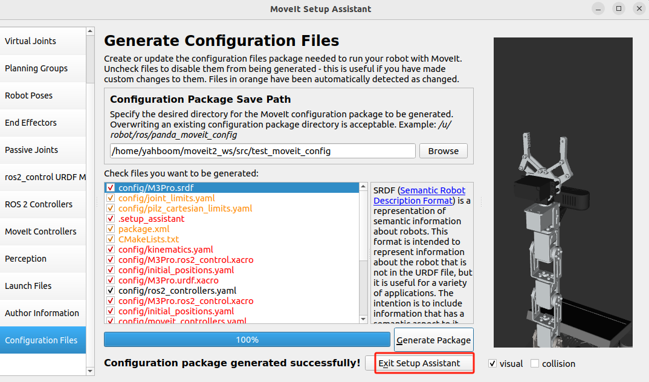Select the config/M3Pro.urdf.xacro row
The width and height of the screenshot is (649, 382).
click(232, 280)
